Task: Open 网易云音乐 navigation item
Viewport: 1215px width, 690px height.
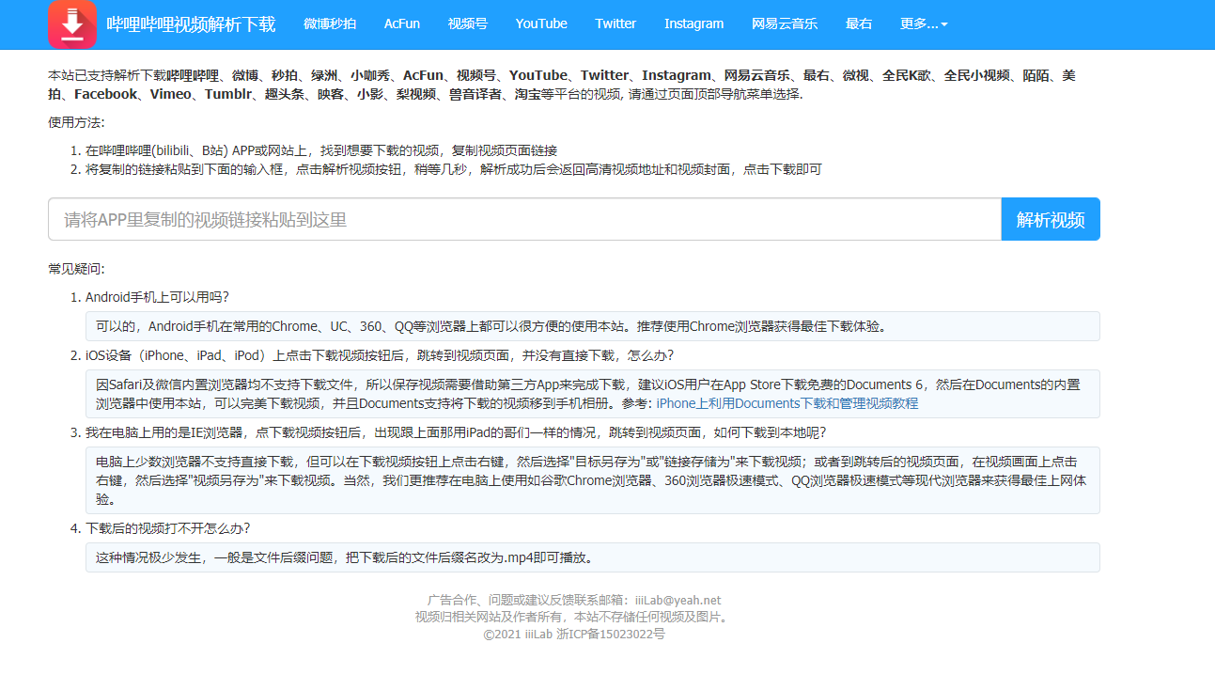Action: (x=785, y=24)
